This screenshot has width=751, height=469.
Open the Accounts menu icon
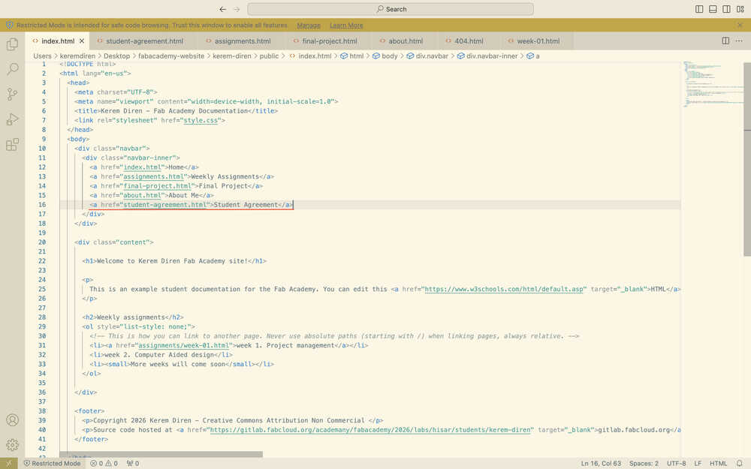click(13, 419)
